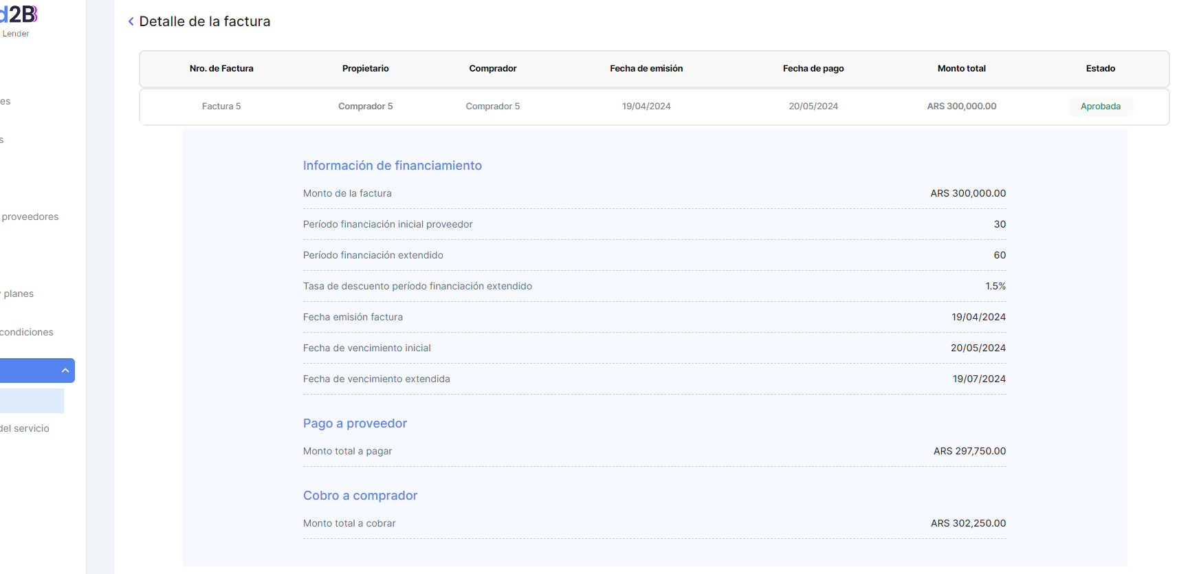
Task: Click the Comprador column header
Action: point(492,68)
